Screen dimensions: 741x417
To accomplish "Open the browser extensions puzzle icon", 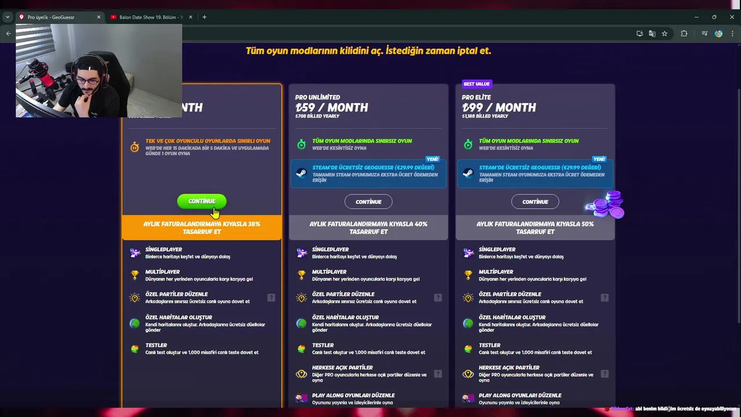I will pos(684,34).
